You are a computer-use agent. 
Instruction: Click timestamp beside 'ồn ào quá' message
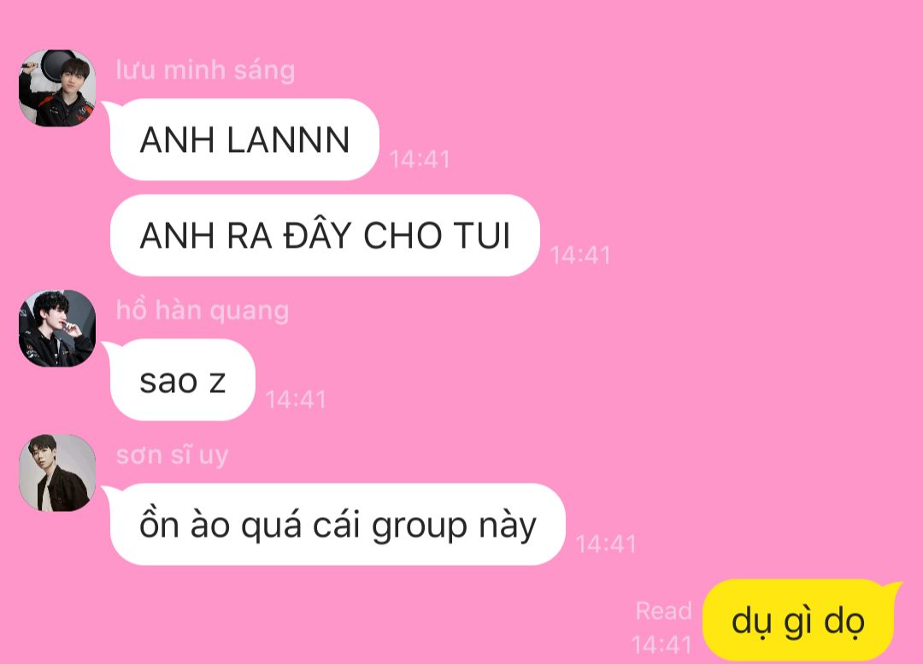pyautogui.click(x=606, y=544)
